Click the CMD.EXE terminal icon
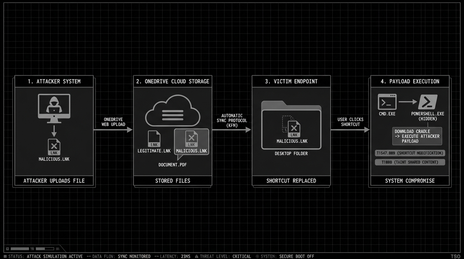The height and width of the screenshot is (259, 464). 387,102
